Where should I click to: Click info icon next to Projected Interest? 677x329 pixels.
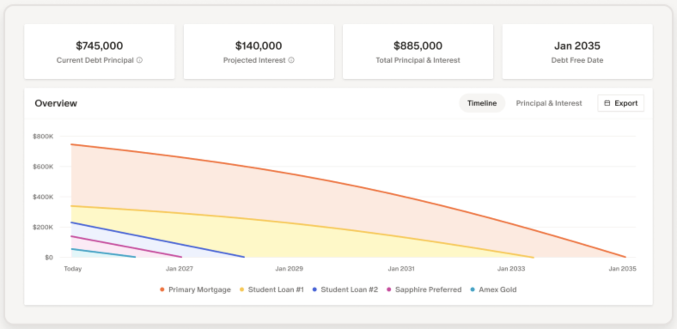(x=291, y=60)
